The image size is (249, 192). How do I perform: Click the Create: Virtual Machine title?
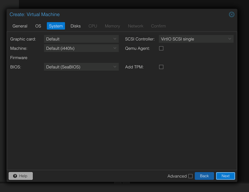pos(35,14)
